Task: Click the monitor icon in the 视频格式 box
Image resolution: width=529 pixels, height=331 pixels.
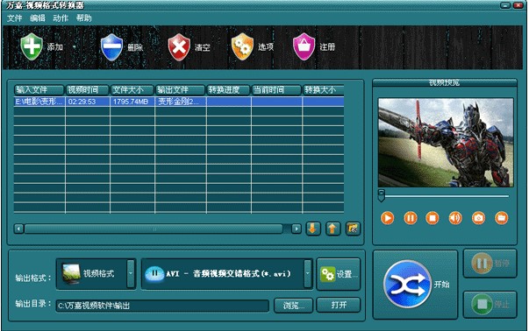Action: (72, 274)
